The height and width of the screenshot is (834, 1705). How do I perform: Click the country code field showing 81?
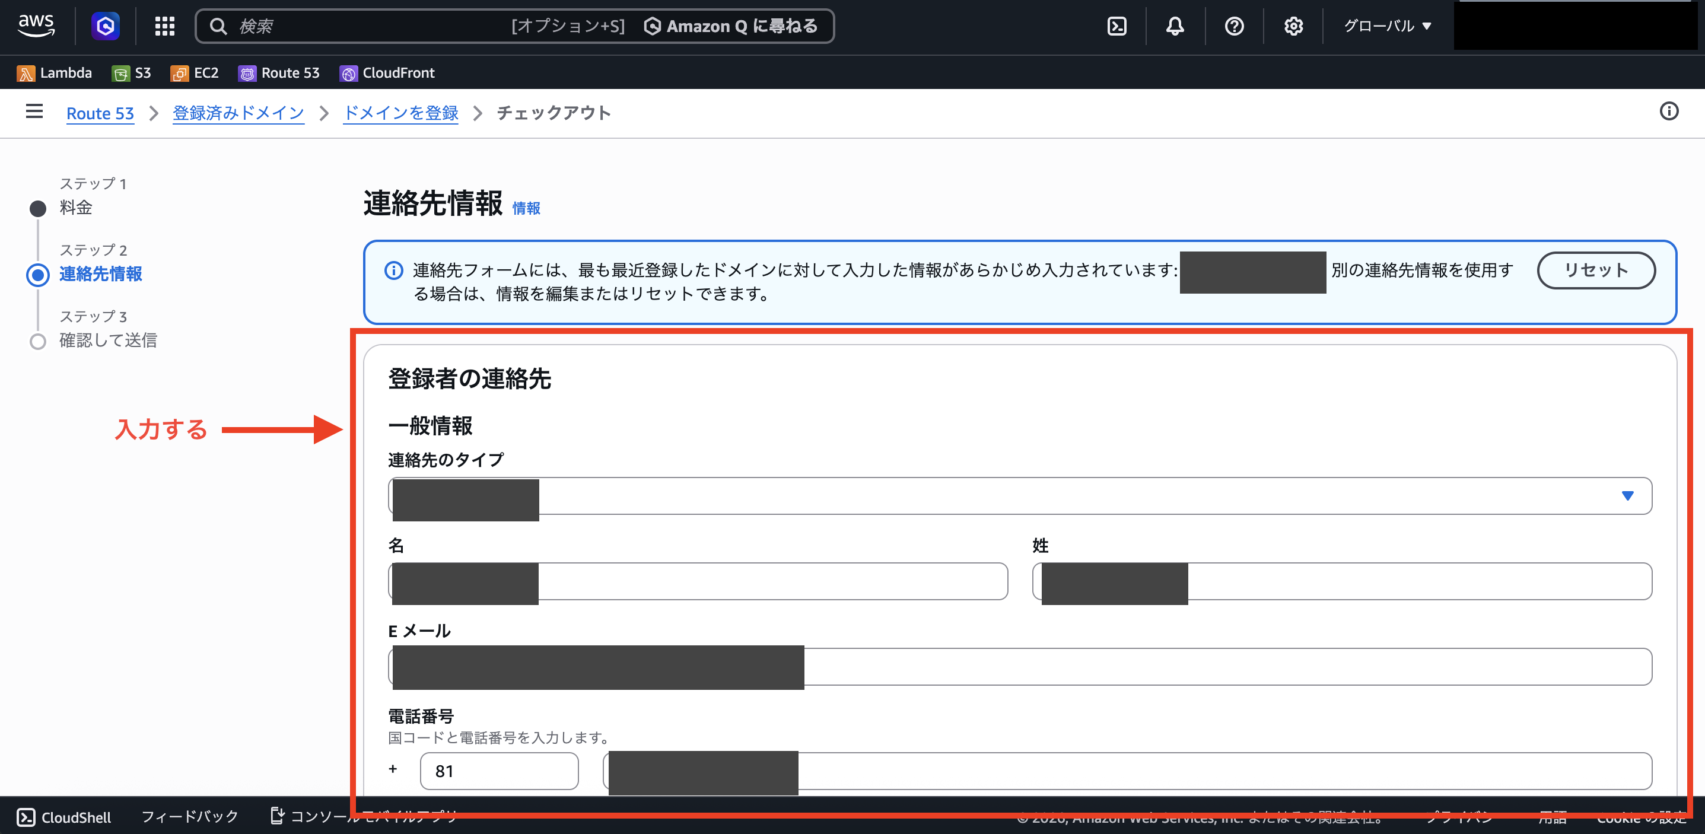(x=500, y=771)
